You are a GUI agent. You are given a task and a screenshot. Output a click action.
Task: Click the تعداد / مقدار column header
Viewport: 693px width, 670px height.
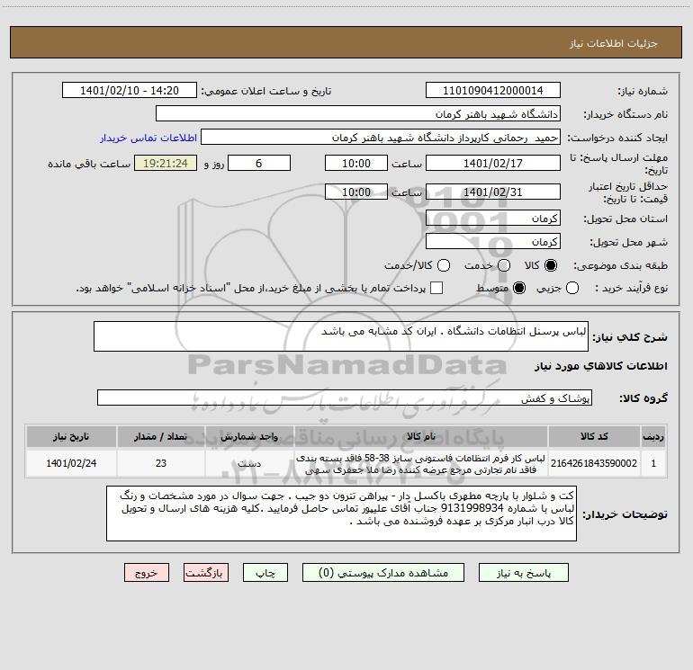pyautogui.click(x=161, y=436)
